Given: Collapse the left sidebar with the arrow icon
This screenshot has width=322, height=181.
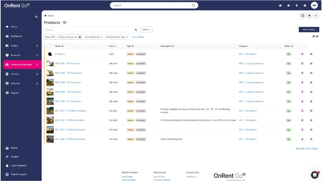Looking at the screenshot, I should coord(36,17).
